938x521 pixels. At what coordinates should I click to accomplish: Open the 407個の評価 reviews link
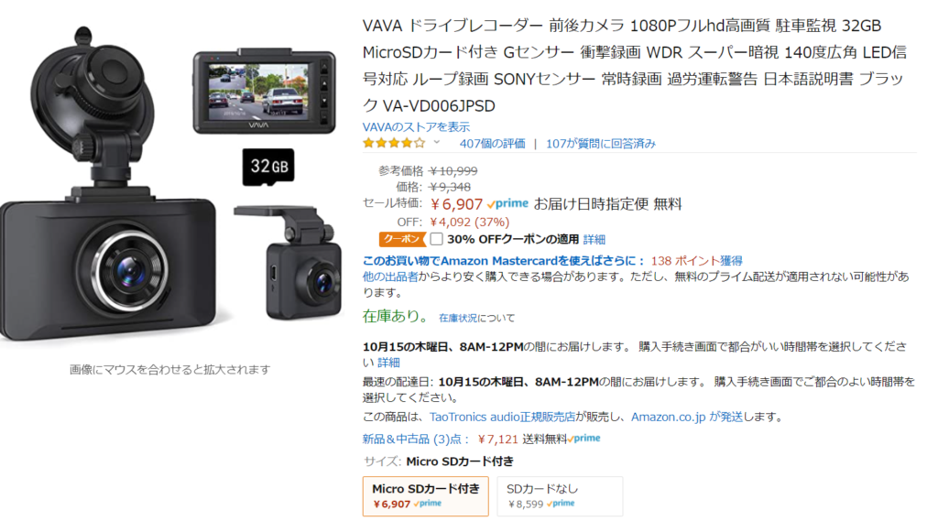pos(492,144)
